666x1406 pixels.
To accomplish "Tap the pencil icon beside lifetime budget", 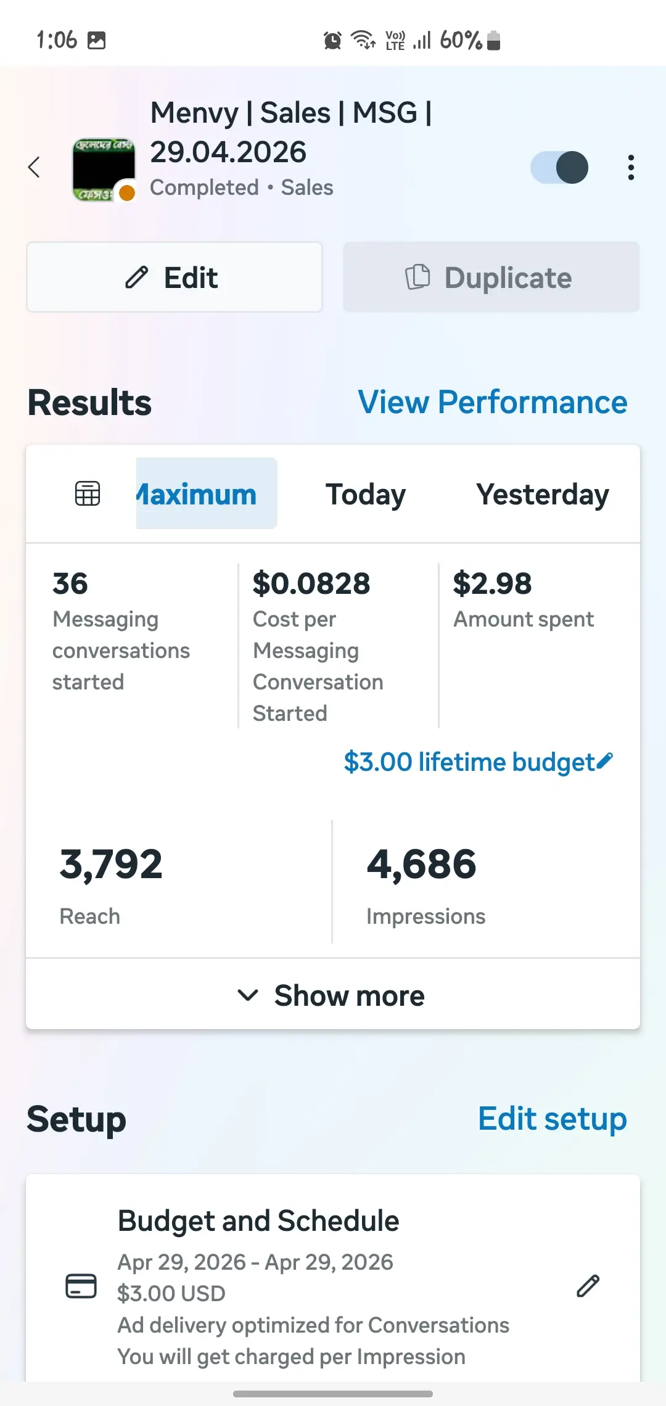I will [x=605, y=761].
